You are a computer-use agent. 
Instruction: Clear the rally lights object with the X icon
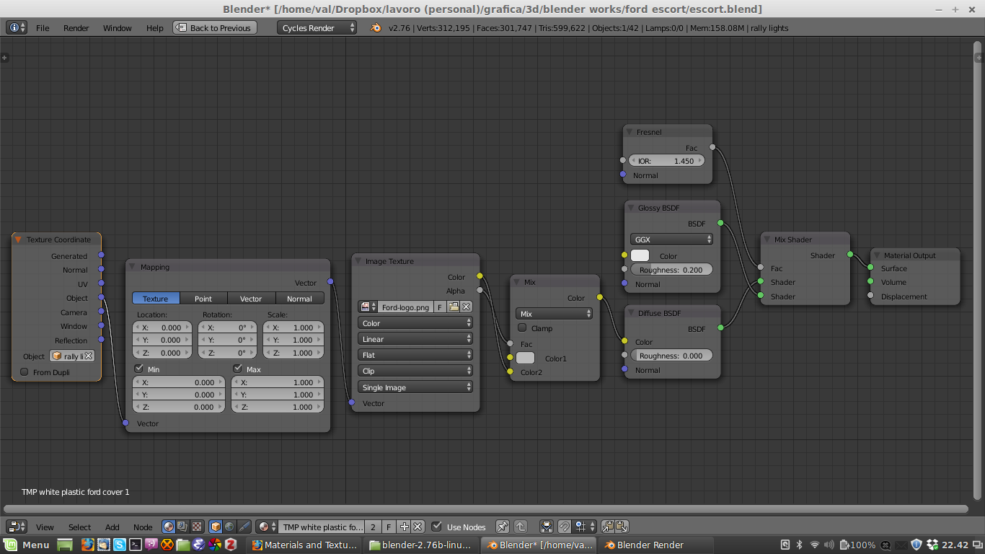89,356
